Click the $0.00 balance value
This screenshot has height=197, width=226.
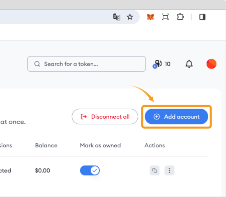click(42, 170)
